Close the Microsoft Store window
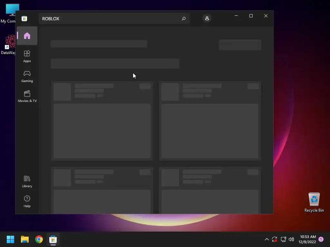Image resolution: width=330 pixels, height=247 pixels. pyautogui.click(x=266, y=16)
